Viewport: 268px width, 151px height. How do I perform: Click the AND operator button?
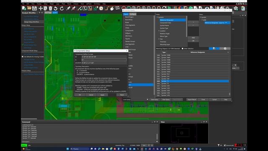pyautogui.click(x=193, y=38)
